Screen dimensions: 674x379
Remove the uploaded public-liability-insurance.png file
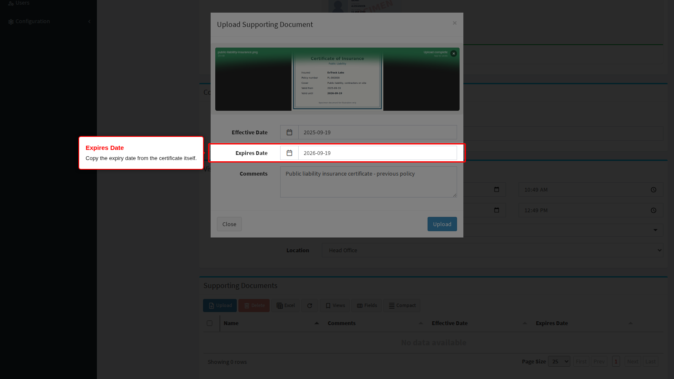(x=454, y=53)
